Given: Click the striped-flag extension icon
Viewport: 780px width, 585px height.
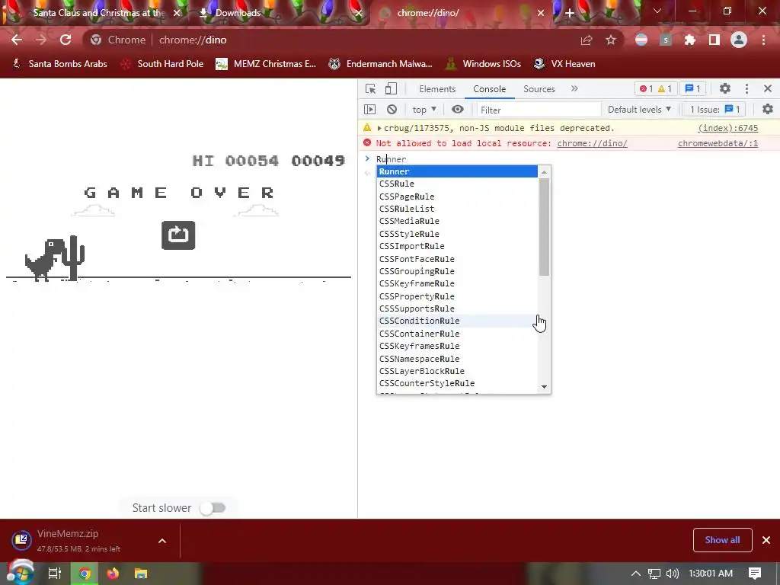Looking at the screenshot, I should pos(641,40).
